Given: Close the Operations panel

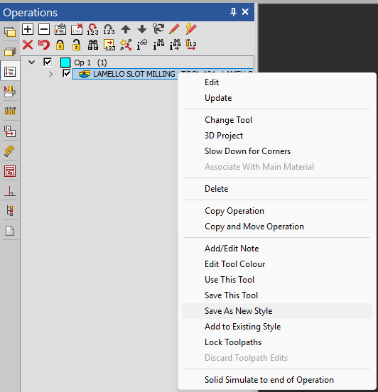Looking at the screenshot, I should point(245,12).
